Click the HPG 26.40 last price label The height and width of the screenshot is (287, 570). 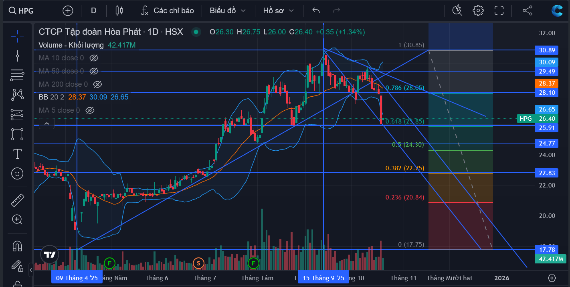point(538,118)
